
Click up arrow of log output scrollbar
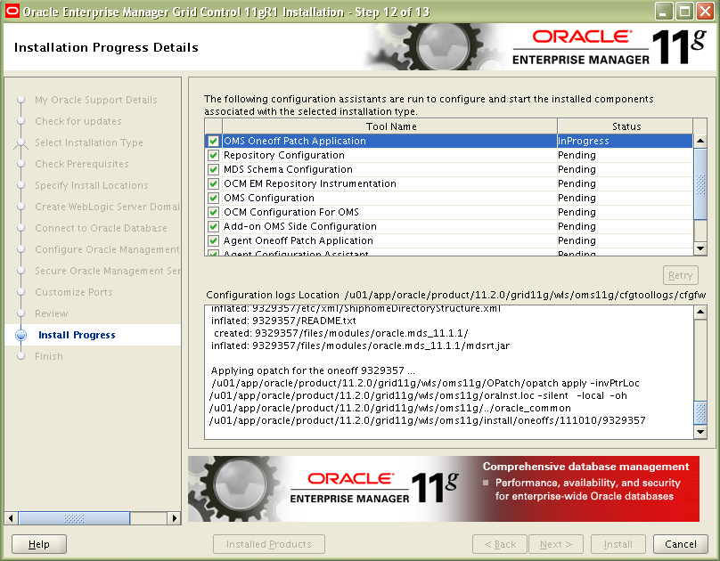click(x=700, y=313)
